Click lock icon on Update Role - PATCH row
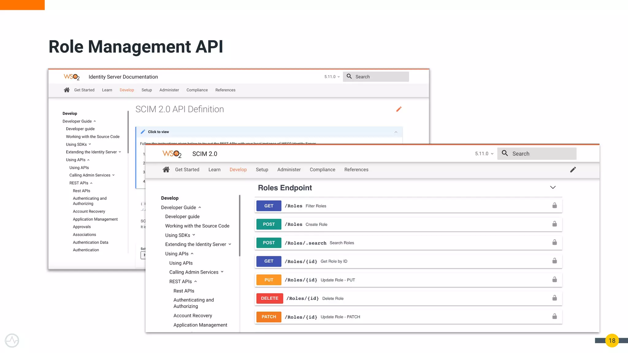This screenshot has height=353, width=628. [554, 316]
